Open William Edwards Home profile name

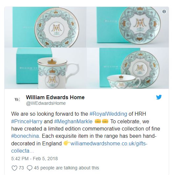55,97
